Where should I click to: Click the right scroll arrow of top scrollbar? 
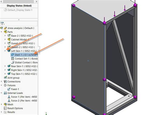point(36,2)
